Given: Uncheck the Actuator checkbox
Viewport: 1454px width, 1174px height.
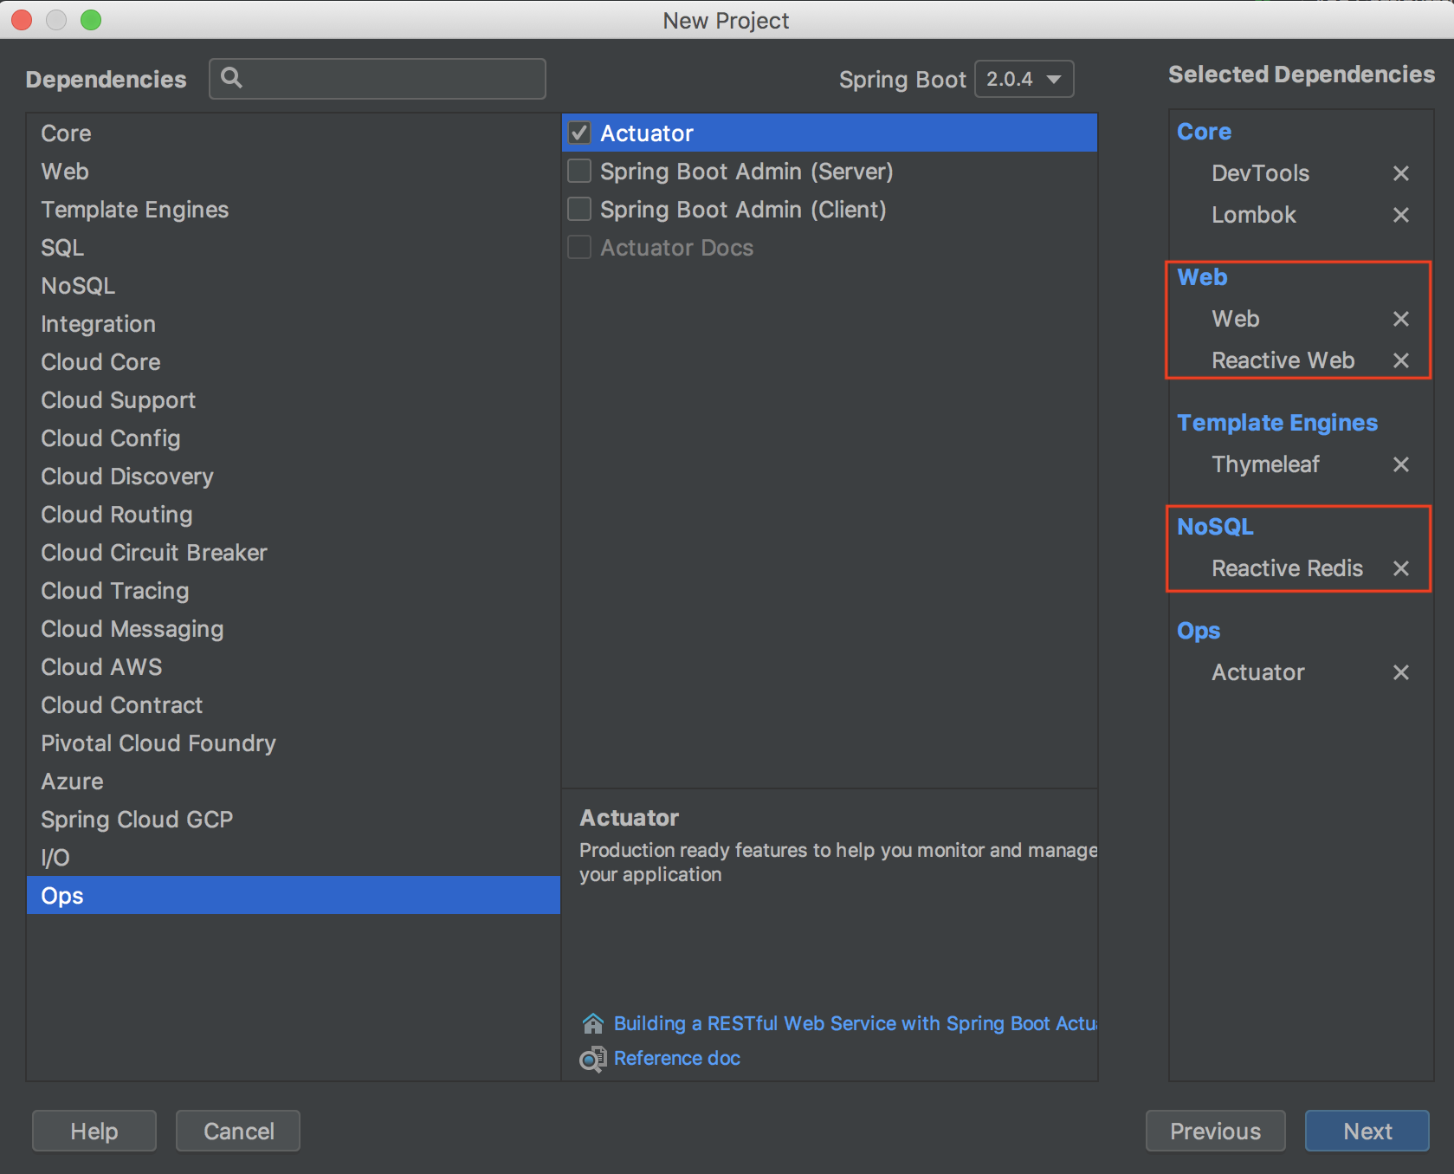Looking at the screenshot, I should pos(579,133).
